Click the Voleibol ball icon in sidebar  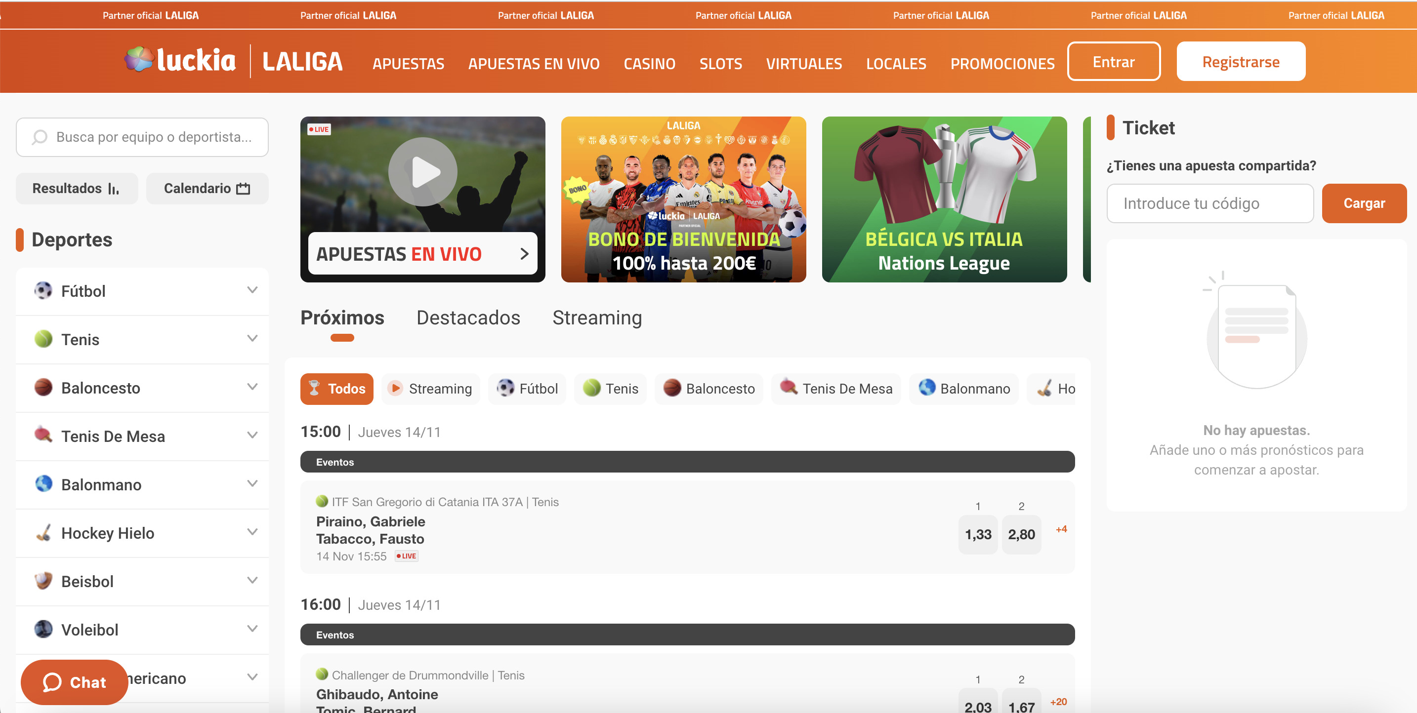[x=43, y=629]
